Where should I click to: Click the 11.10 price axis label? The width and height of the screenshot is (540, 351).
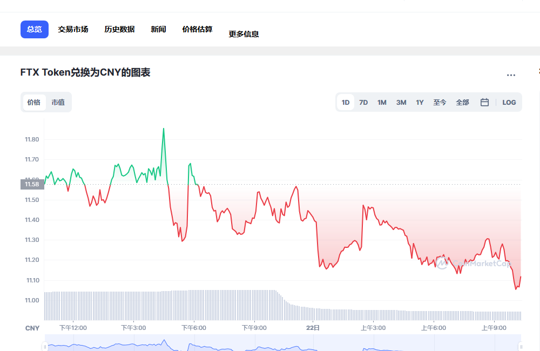[x=33, y=280]
